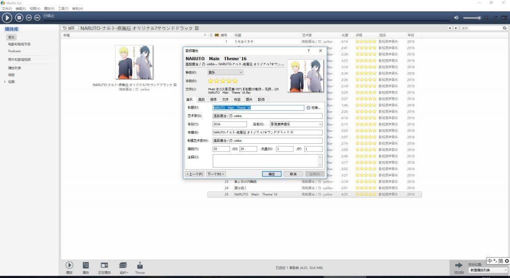This screenshot has width=510, height=278.
Task: Sort by the 艺术家 column header
Action: coord(307,35)
